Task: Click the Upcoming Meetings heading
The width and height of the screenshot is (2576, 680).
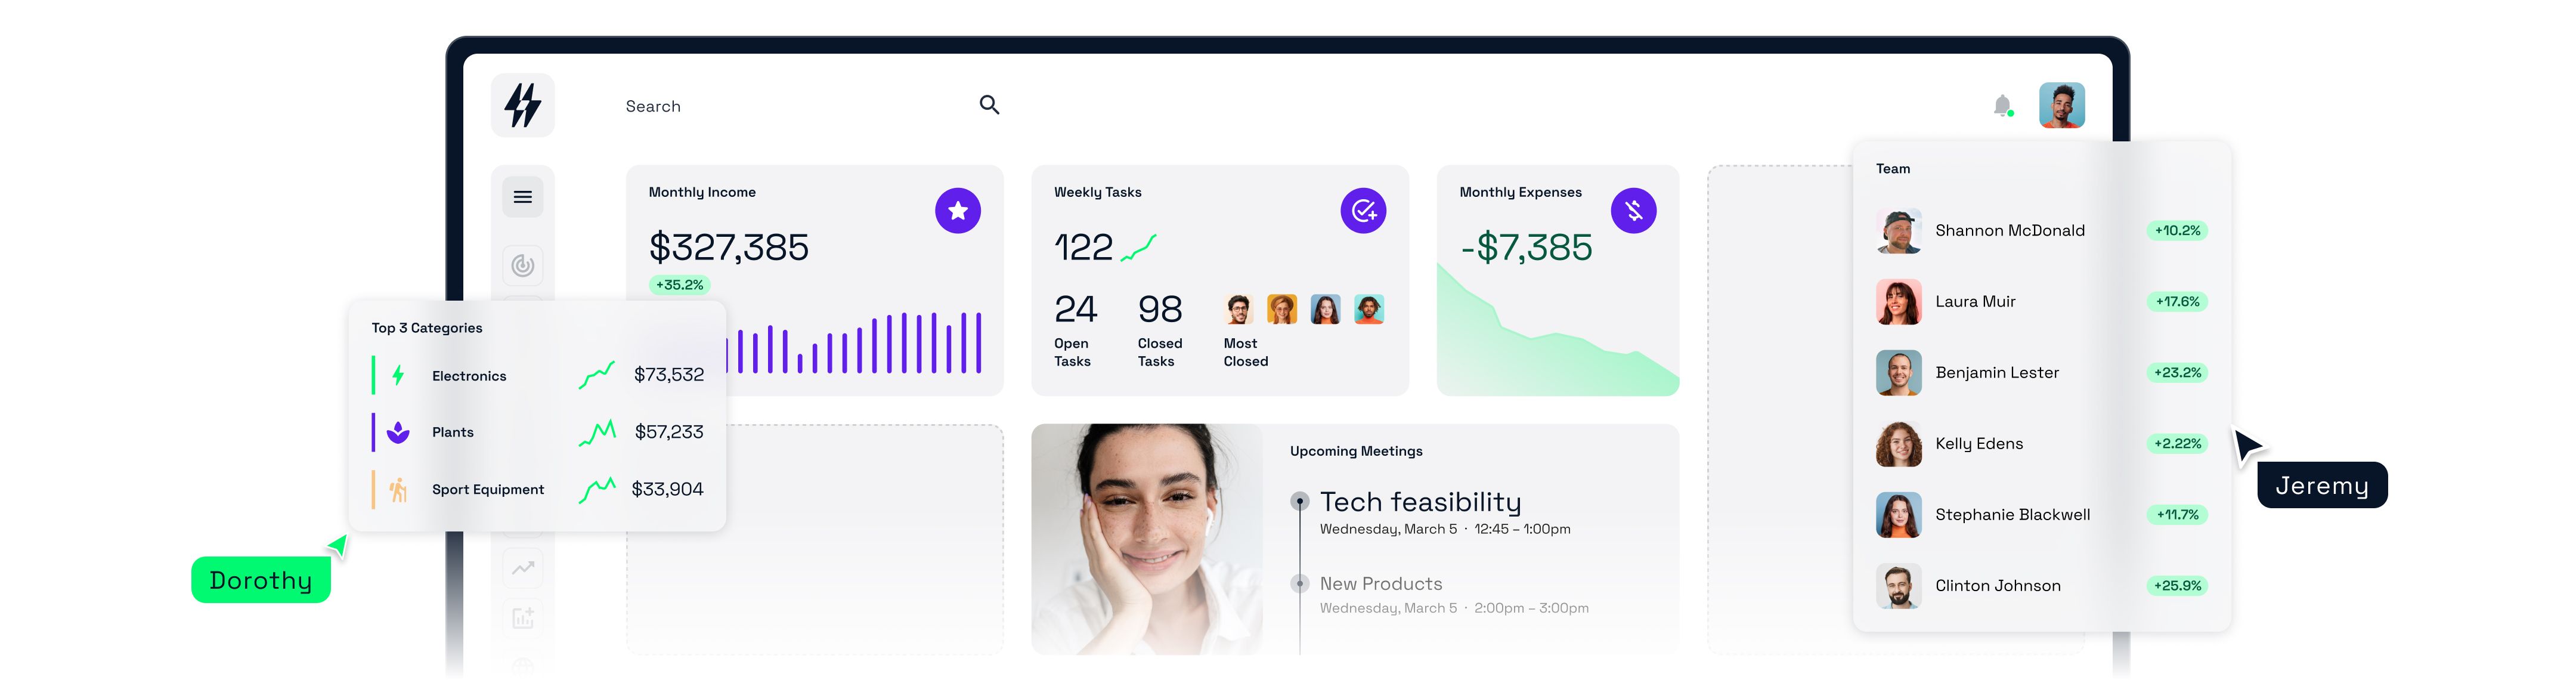Action: click(x=1356, y=451)
